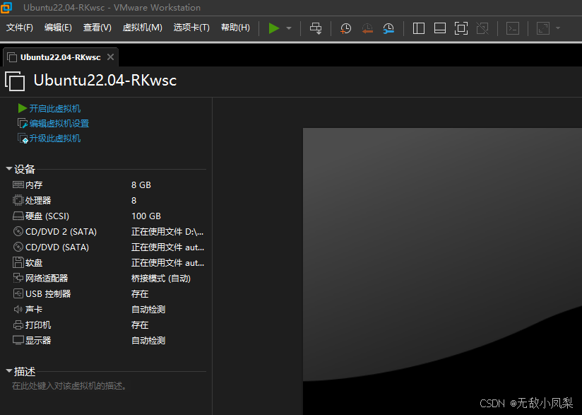
Task: Click the green power-on play icon in toolbar
Action: click(274, 28)
